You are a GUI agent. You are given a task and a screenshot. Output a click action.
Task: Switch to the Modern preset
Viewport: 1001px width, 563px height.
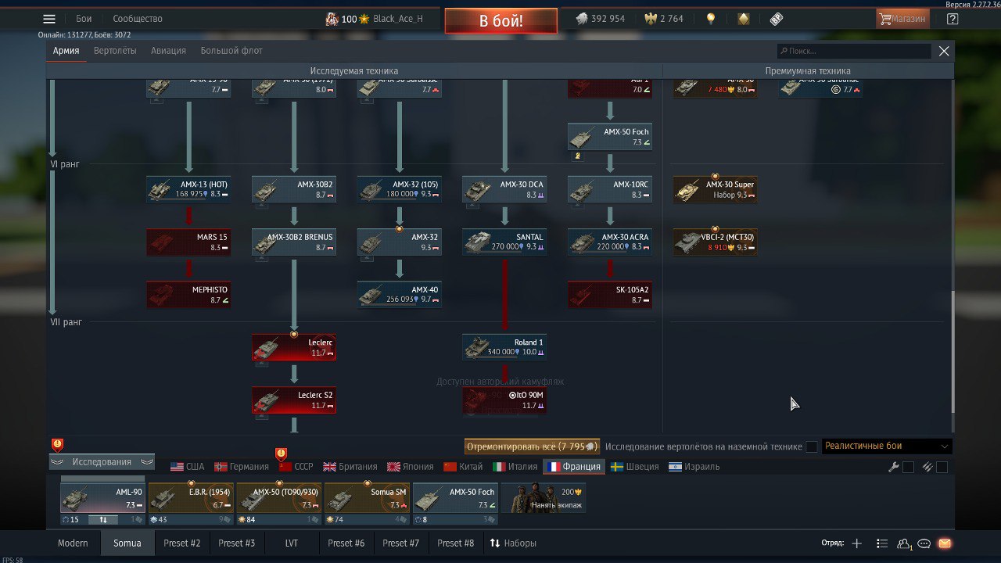coord(73,543)
